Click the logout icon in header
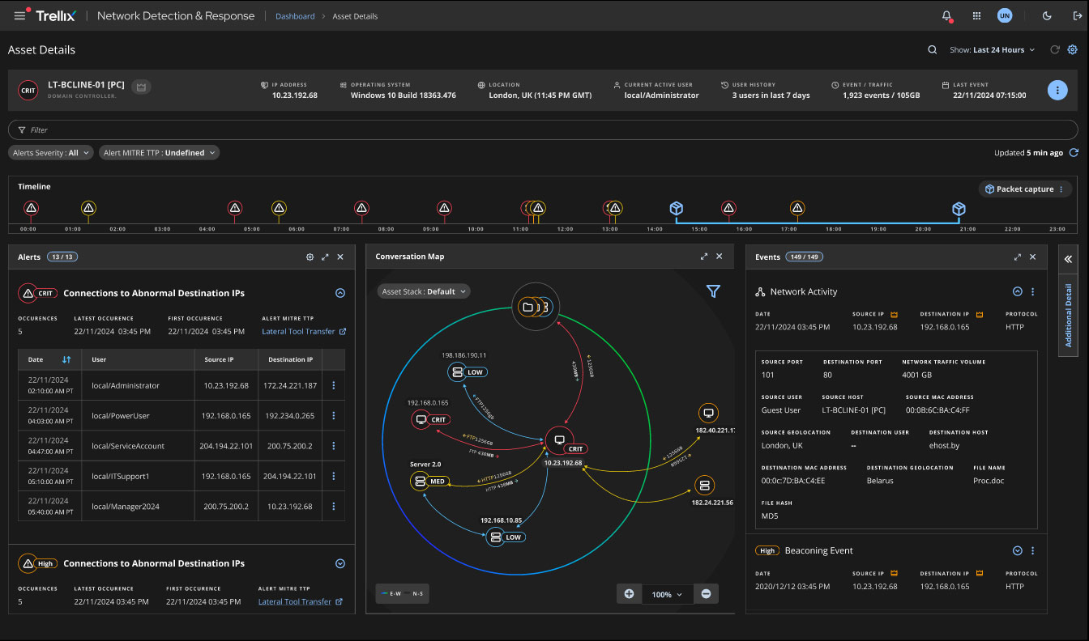The image size is (1089, 641). pyautogui.click(x=1077, y=16)
